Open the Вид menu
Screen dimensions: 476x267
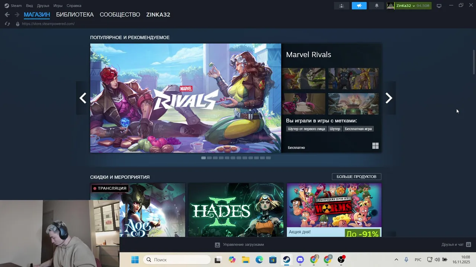29,6
